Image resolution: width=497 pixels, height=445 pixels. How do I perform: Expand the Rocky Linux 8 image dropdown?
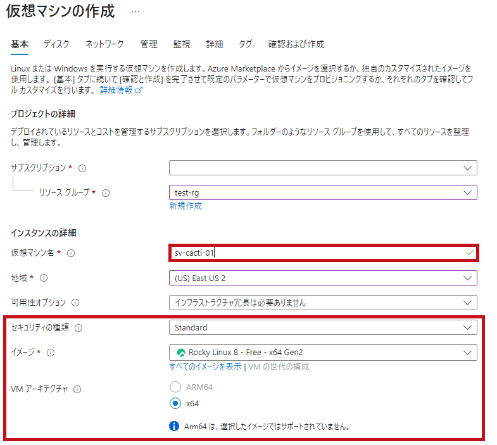click(x=323, y=353)
